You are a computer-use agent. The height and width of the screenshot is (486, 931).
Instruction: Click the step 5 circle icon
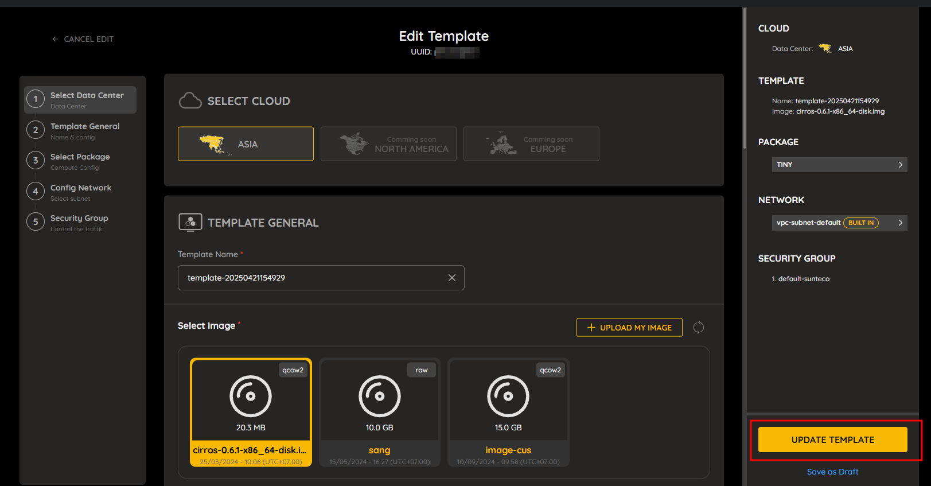coord(36,222)
